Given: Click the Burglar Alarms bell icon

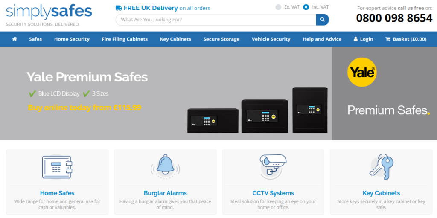Looking at the screenshot, I should pos(165,166).
